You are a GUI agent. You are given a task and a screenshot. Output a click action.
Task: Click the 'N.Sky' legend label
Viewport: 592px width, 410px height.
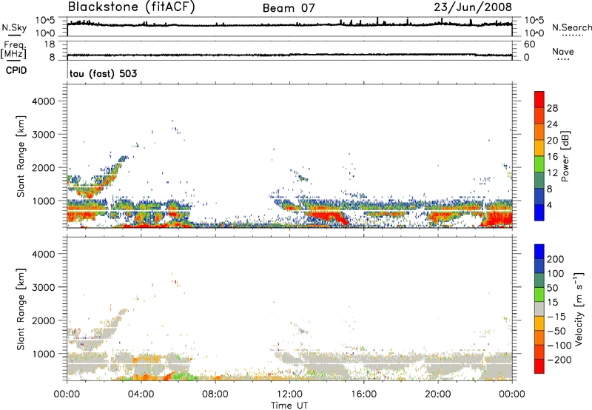(14, 27)
